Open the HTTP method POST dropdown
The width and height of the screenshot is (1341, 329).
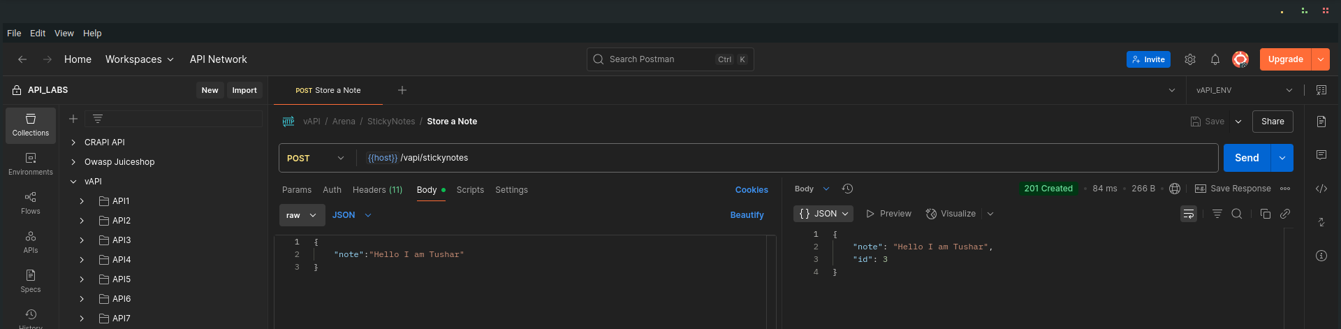(x=316, y=158)
